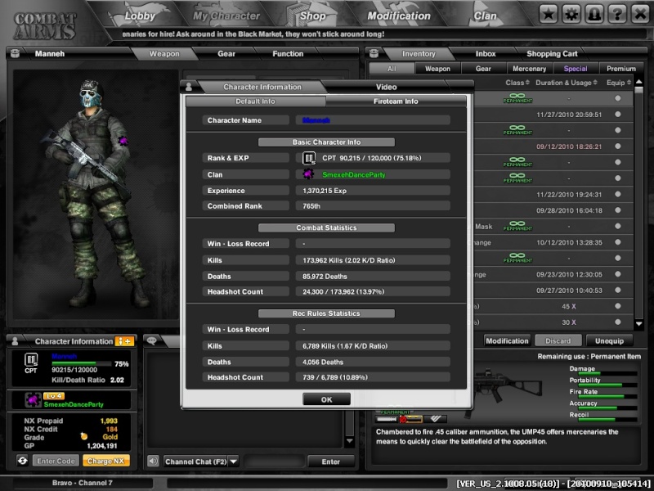The image size is (654, 491).
Task: Select equip radio for 09/28/2010 16:04:18 item
Action: [x=618, y=210]
